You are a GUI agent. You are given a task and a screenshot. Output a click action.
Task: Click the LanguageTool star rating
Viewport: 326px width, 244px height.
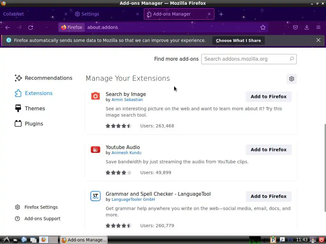118,226
